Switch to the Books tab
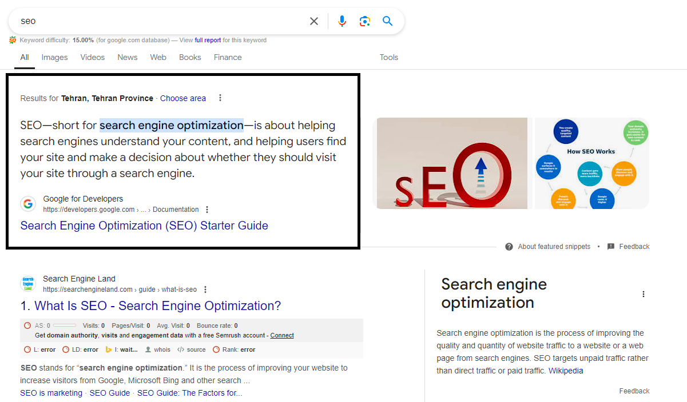Screen dimensions: 687x402 [190, 57]
